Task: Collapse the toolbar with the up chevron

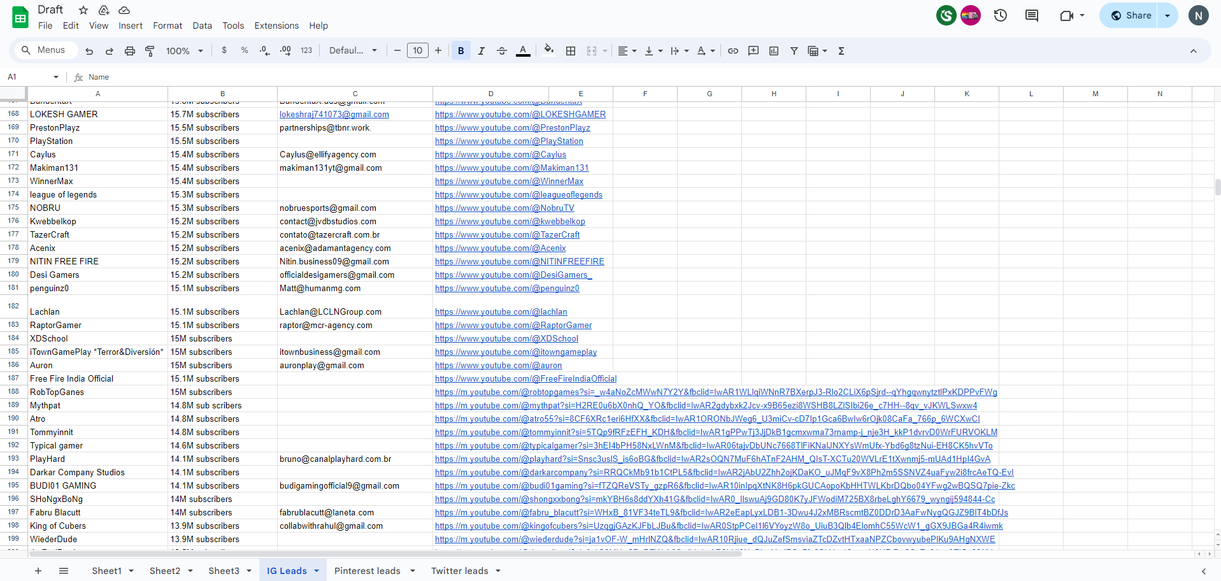Action: (1194, 51)
